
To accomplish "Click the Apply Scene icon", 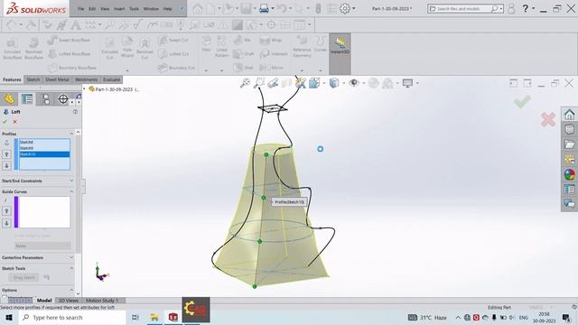I will [387, 83].
